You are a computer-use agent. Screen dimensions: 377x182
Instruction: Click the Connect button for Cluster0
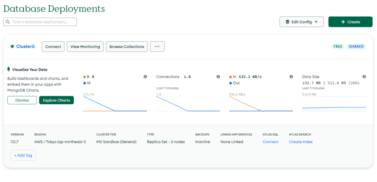point(53,46)
